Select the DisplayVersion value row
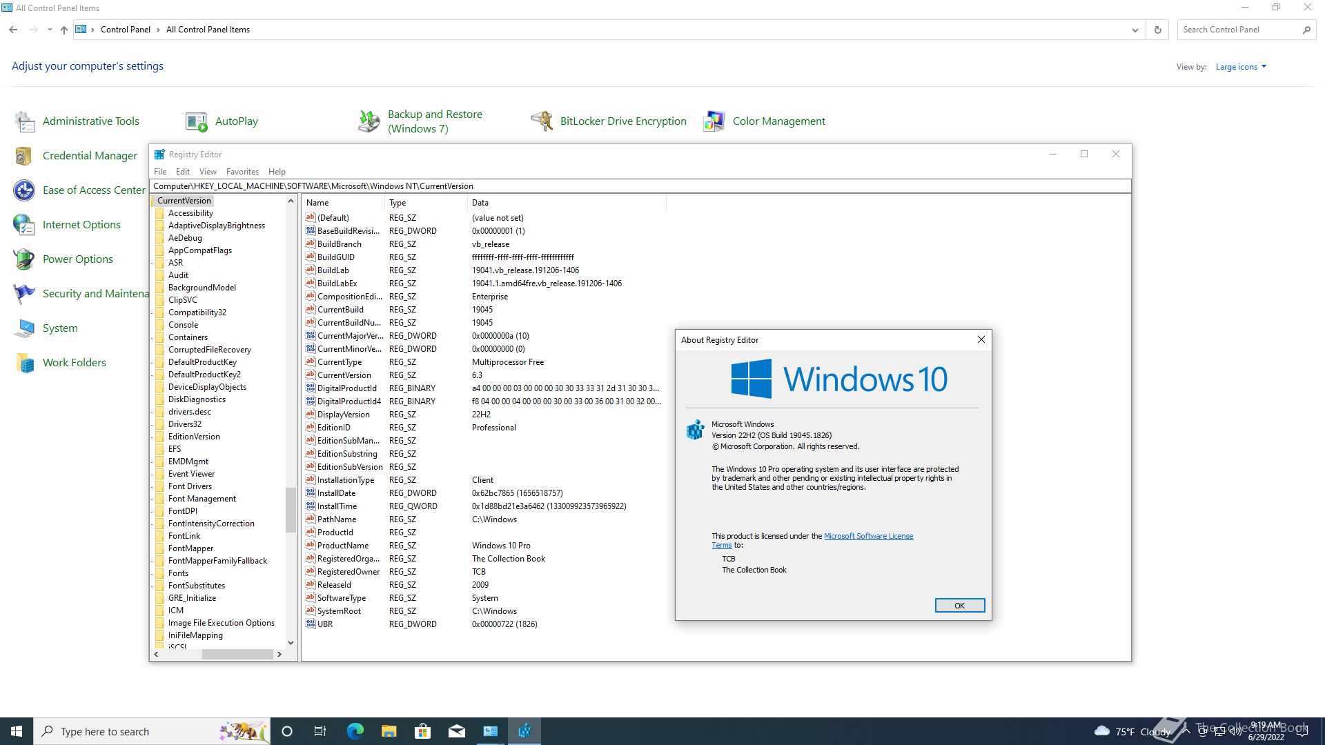The width and height of the screenshot is (1325, 745). (x=483, y=415)
